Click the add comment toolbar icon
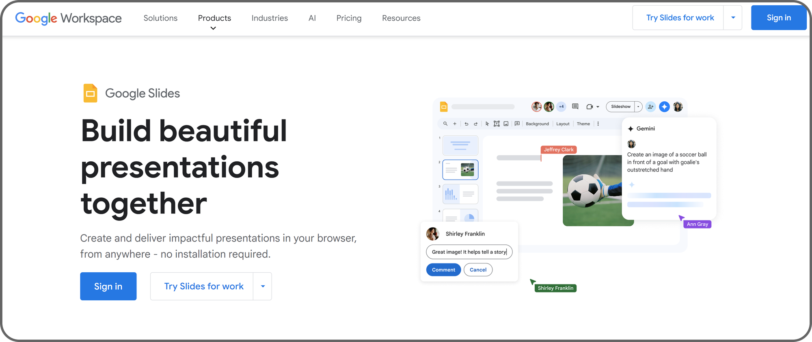 [x=517, y=124]
